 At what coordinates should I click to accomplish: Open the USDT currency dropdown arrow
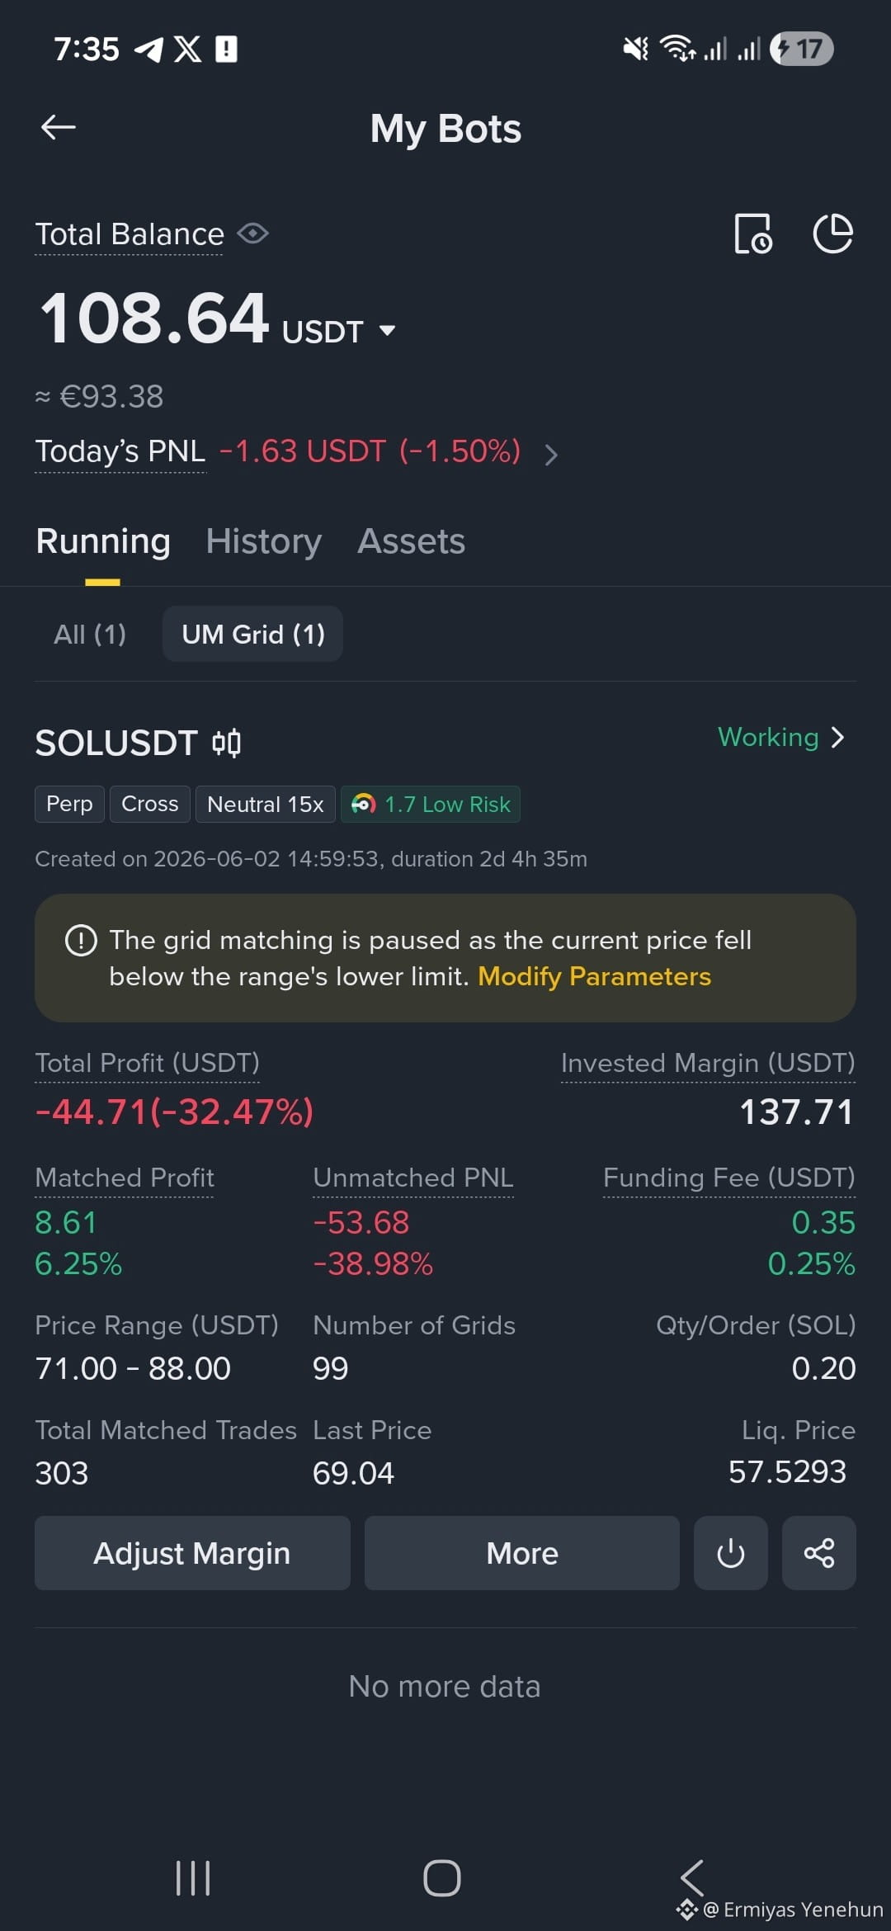tap(387, 331)
